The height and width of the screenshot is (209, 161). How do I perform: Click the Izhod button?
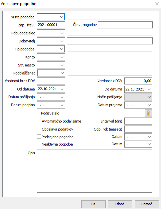tap(120, 204)
